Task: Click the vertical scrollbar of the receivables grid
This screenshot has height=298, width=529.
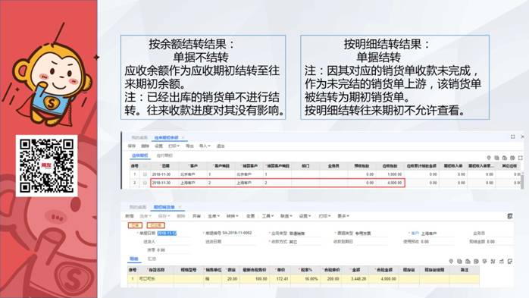Action: click(522, 180)
